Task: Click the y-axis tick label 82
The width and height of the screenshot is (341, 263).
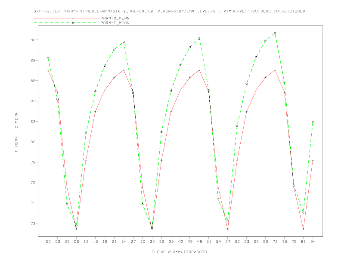Action: click(33, 122)
